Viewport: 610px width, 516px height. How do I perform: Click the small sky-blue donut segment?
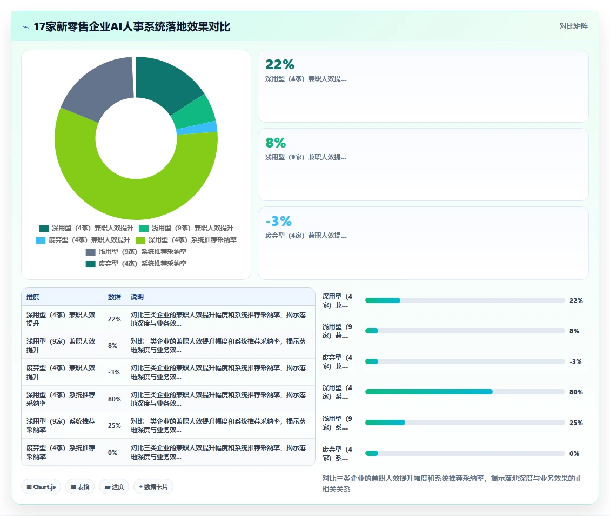[197, 128]
